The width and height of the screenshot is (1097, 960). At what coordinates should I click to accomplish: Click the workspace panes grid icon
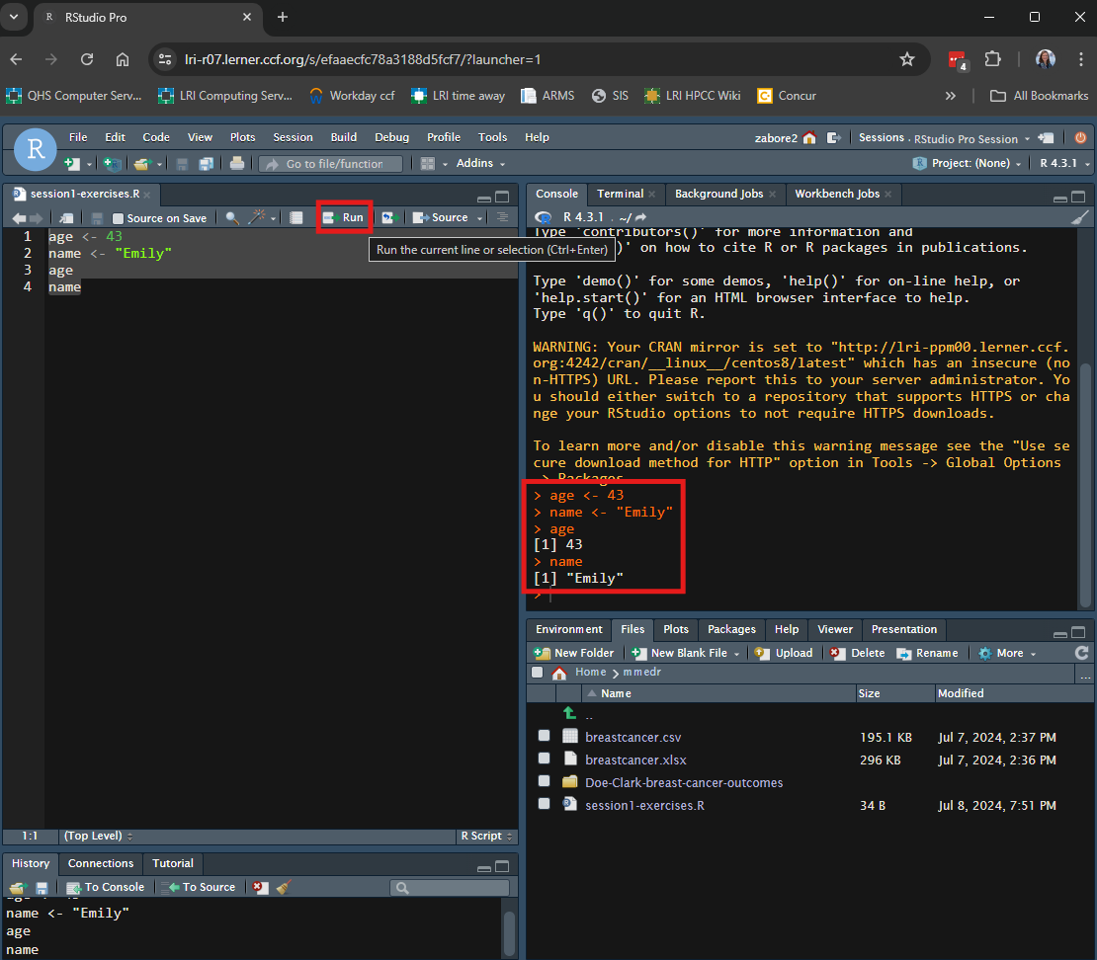[428, 164]
